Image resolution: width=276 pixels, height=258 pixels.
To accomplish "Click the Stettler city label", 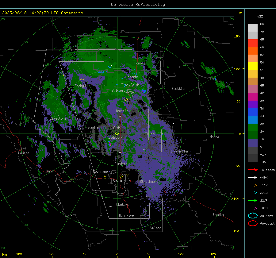I will (179, 89).
